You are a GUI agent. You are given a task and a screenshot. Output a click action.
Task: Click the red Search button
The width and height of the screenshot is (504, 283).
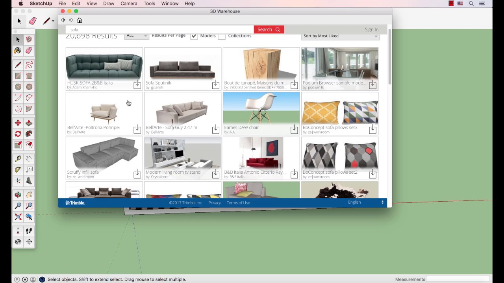click(x=269, y=29)
